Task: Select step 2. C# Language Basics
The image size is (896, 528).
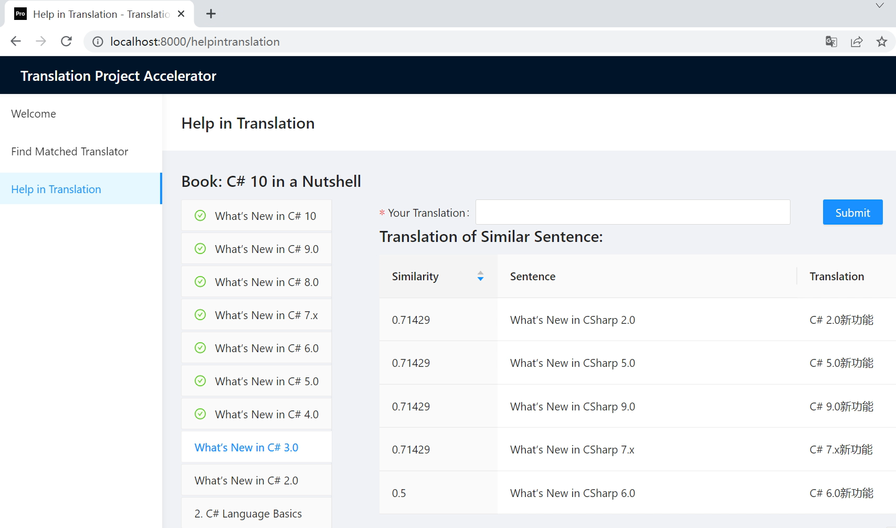Action: click(257, 513)
